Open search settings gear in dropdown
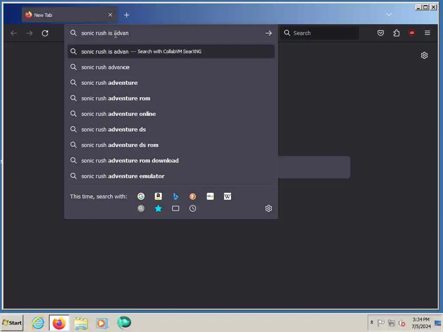 tap(268, 208)
